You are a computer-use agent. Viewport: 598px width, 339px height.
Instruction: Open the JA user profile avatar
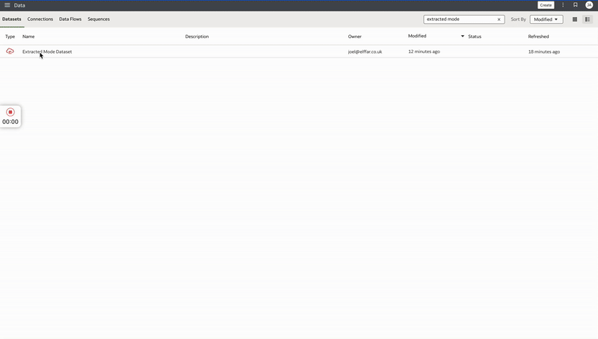(589, 5)
